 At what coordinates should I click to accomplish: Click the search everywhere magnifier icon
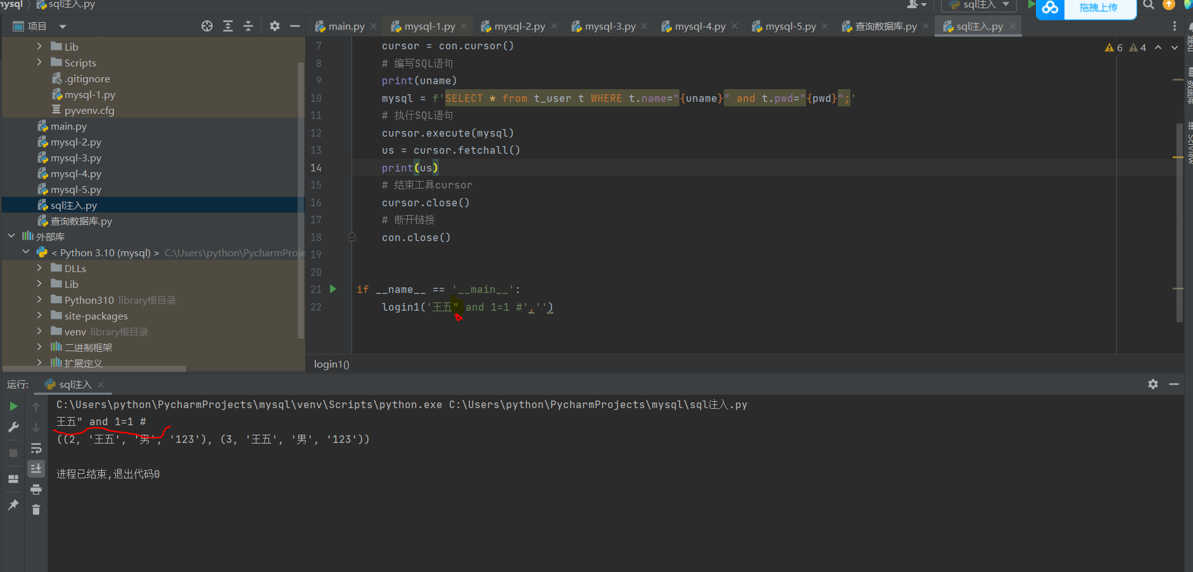tap(1149, 4)
